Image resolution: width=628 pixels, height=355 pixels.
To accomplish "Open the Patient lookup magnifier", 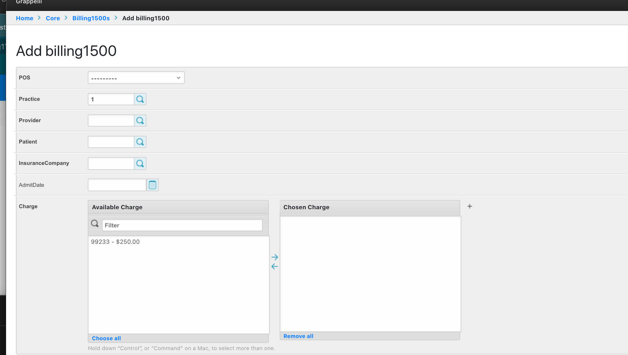I will (x=140, y=142).
